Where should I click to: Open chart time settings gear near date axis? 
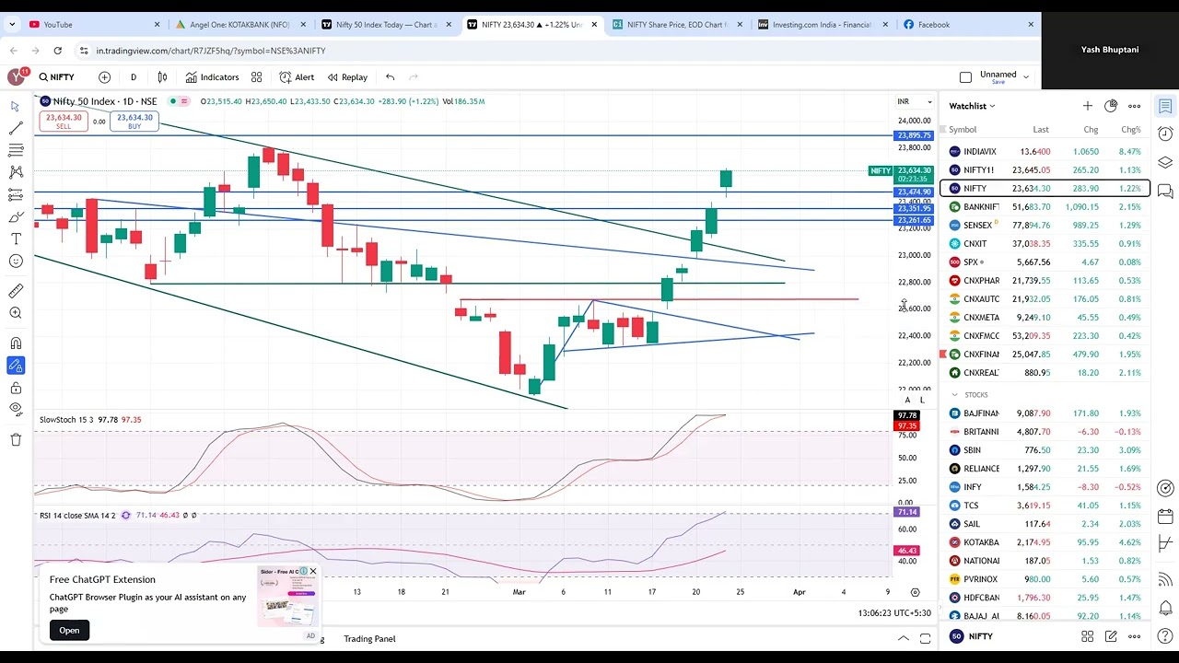point(915,592)
